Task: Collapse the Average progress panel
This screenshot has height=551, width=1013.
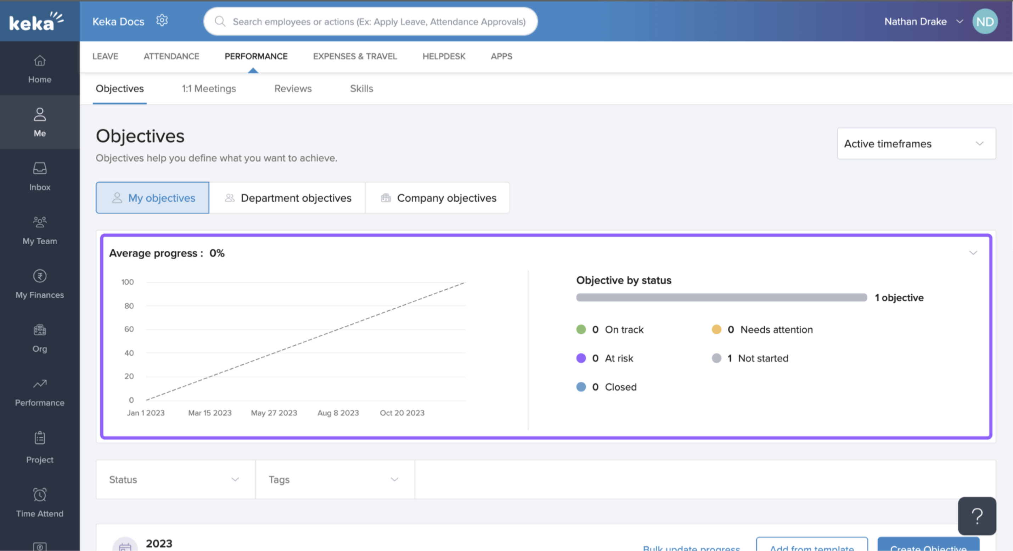Action: point(974,253)
